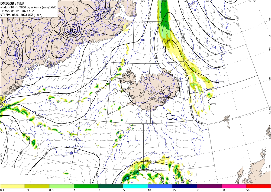Click the "10W" longitude label at top

tap(185, 1)
